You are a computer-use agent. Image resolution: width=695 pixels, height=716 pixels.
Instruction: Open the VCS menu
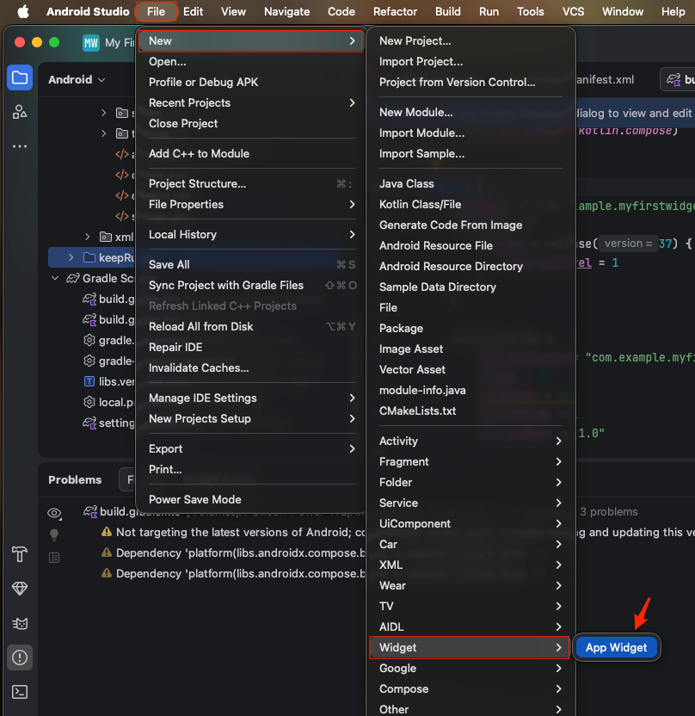pos(573,11)
